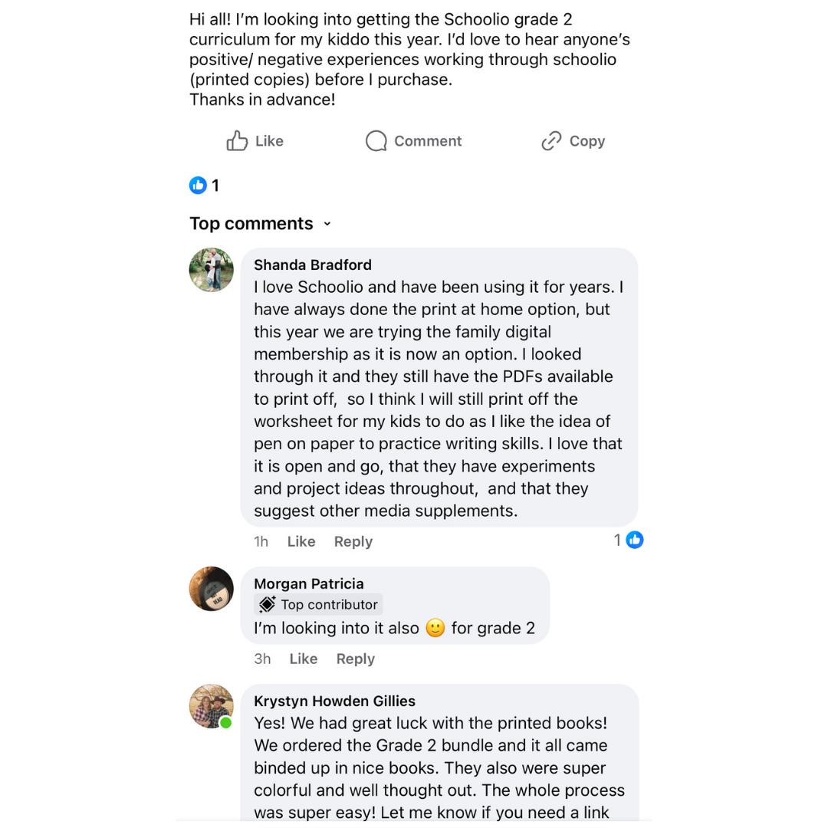Click the Top contributor badge icon
This screenshot has height=828, width=828.
267,605
